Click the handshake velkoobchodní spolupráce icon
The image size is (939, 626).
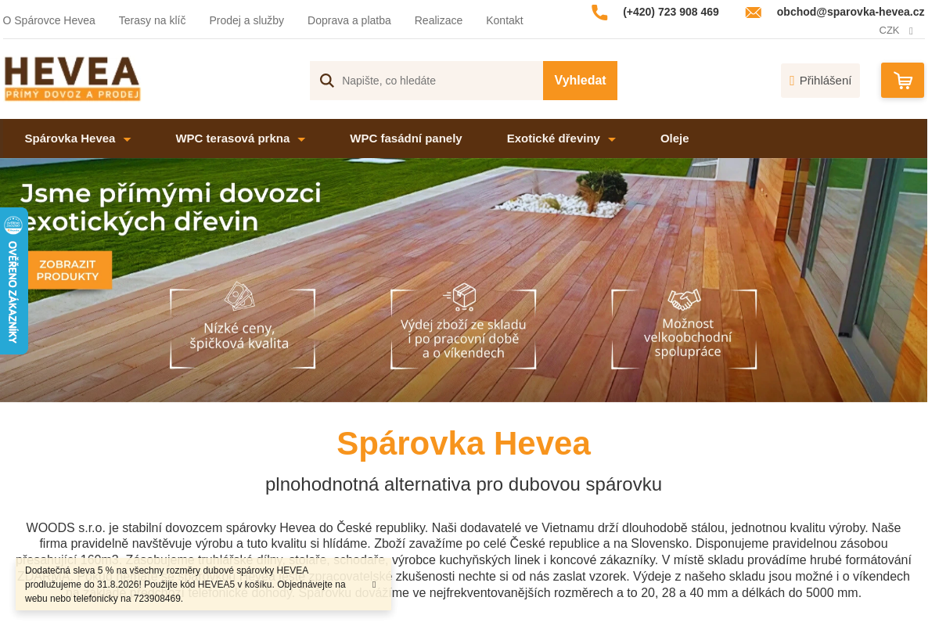click(684, 300)
